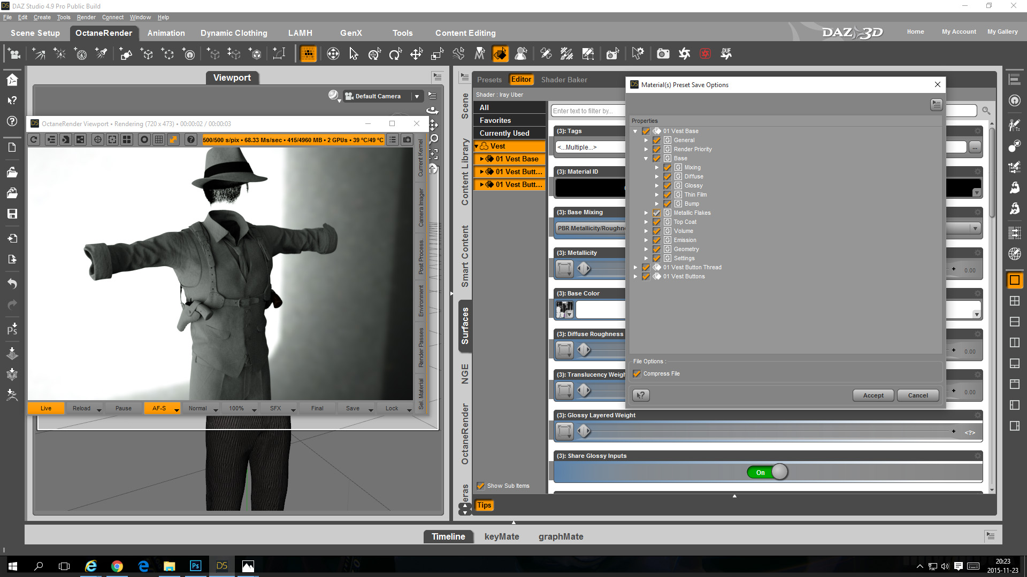
Task: Activate the Surface Selection tool icon
Action: pos(500,53)
